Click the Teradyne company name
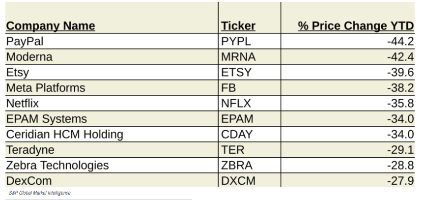Screen dimensions: 423x200 point(30,150)
